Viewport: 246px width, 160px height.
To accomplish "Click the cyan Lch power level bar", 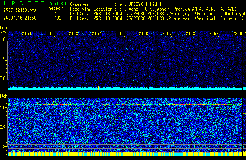I will (125, 89).
